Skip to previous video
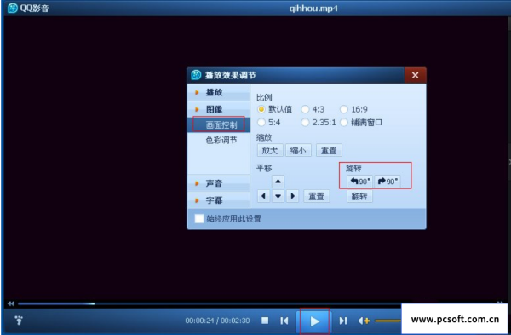 (284, 321)
